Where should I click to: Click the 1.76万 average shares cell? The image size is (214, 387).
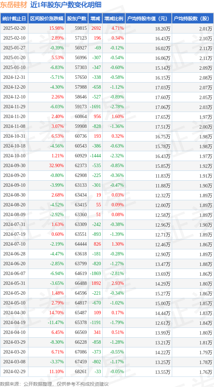[206, 372]
